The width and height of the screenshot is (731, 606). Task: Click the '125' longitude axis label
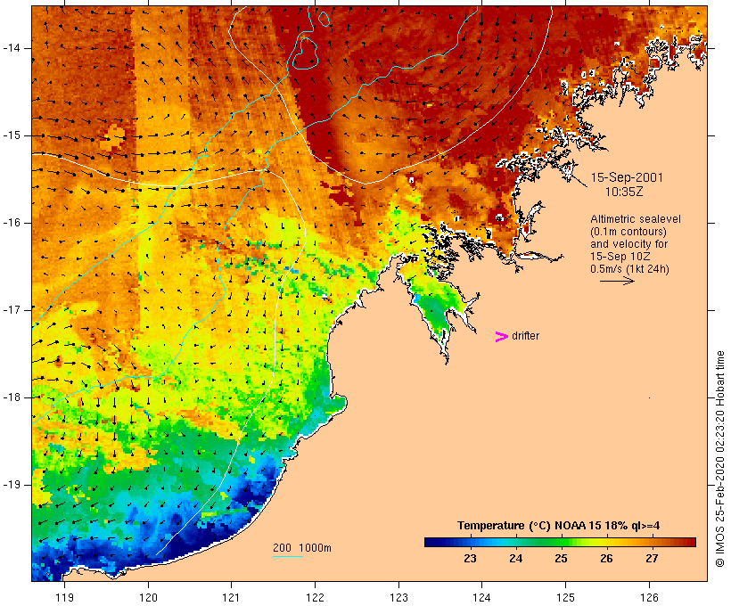pyautogui.click(x=565, y=598)
